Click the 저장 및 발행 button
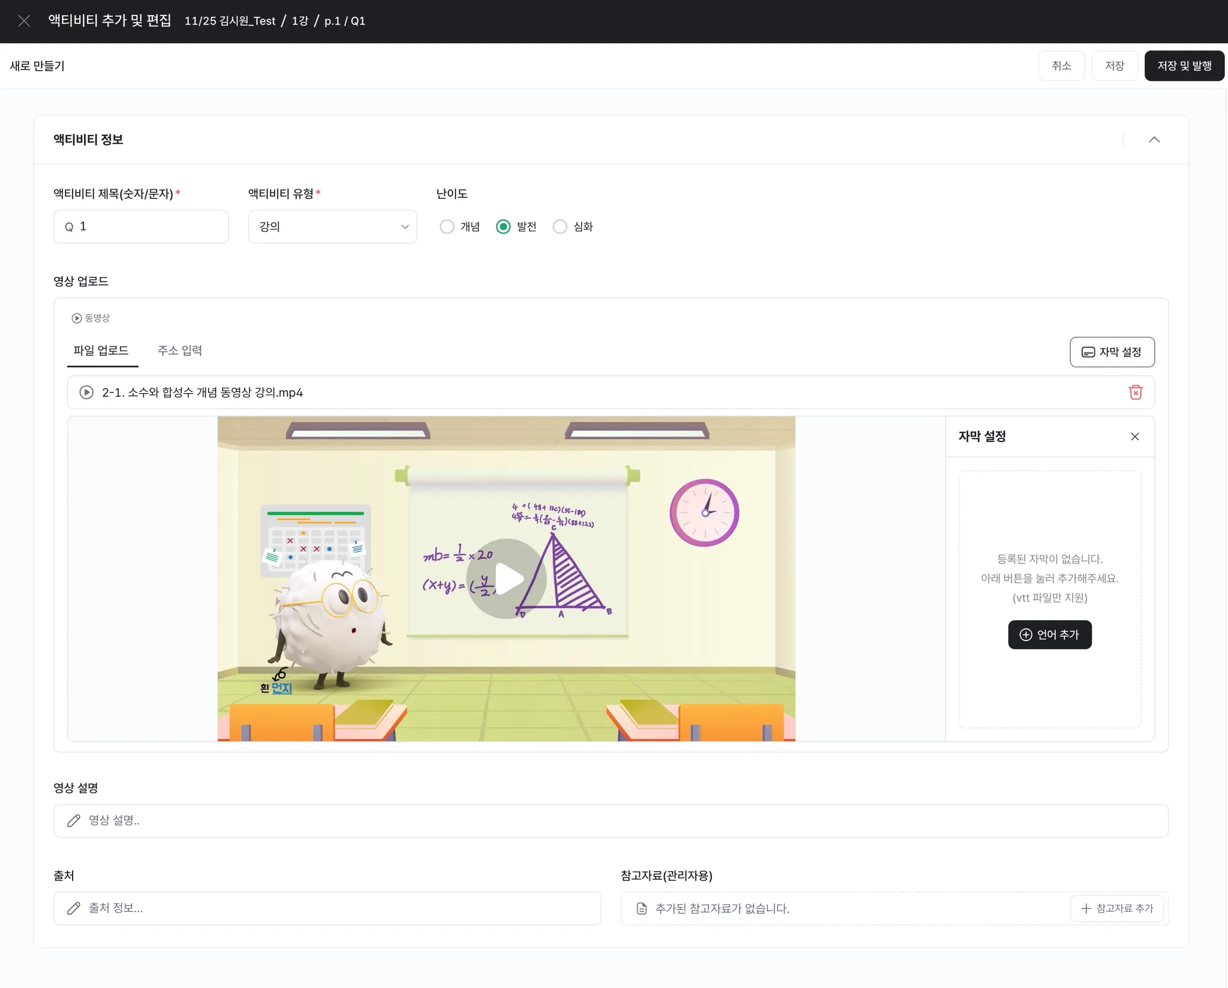Screen dimensions: 1228x988 (1184, 66)
